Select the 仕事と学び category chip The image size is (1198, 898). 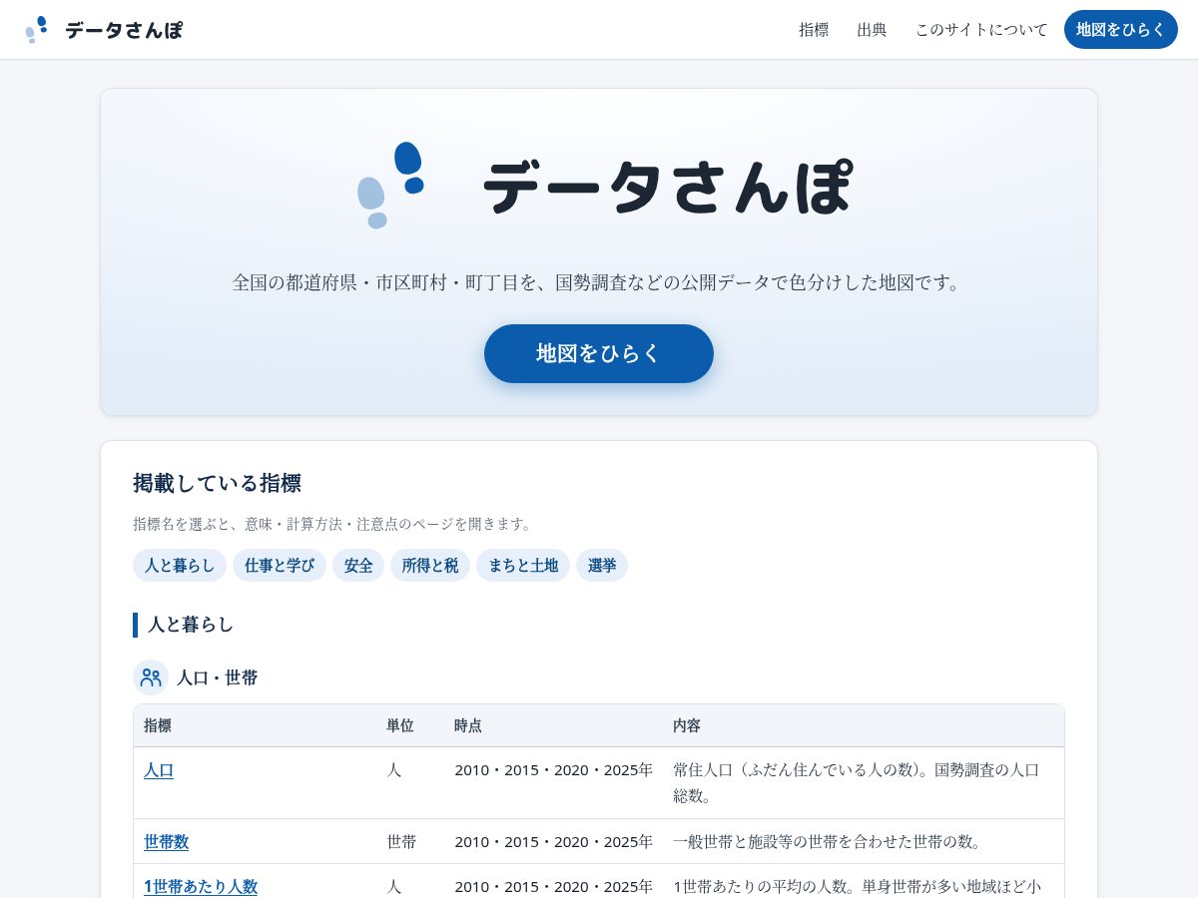click(x=280, y=566)
